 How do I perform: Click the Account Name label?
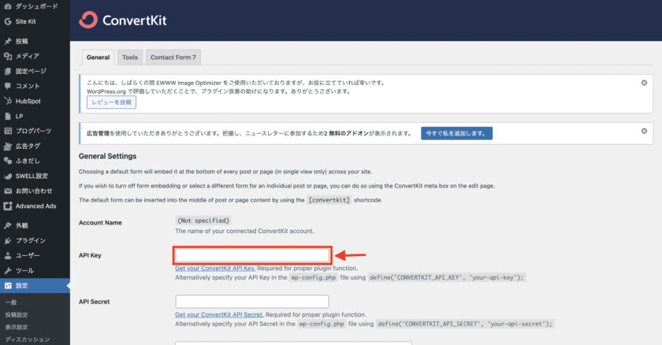[x=101, y=223]
